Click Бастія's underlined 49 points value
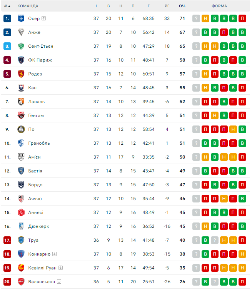The image size is (252, 291). [182, 171]
